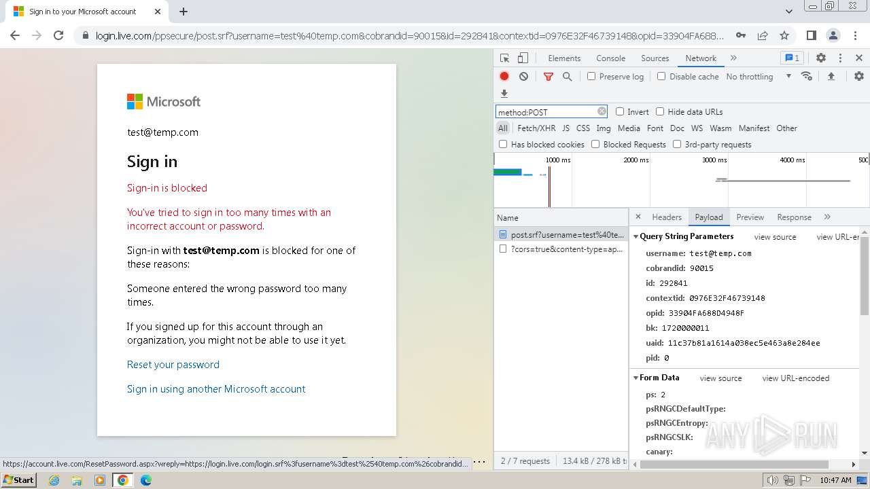Viewport: 870px width, 489px height.
Task: Open volume control in system tray
Action: 772,480
